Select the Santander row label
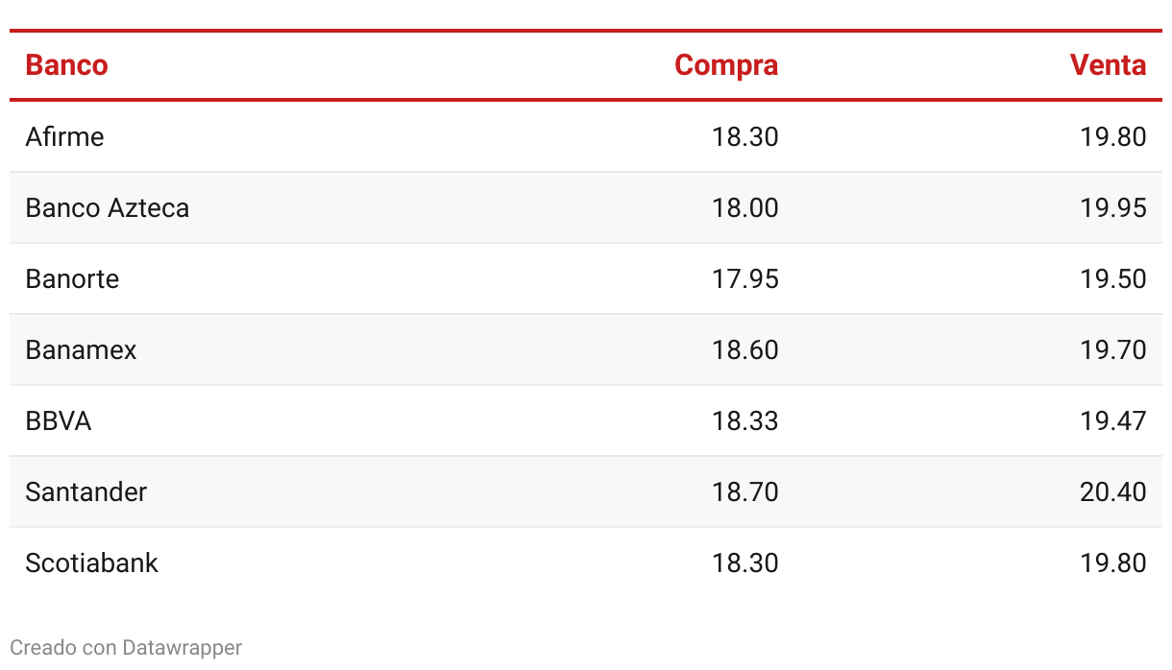Image resolution: width=1172 pixels, height=670 pixels. [x=86, y=491]
